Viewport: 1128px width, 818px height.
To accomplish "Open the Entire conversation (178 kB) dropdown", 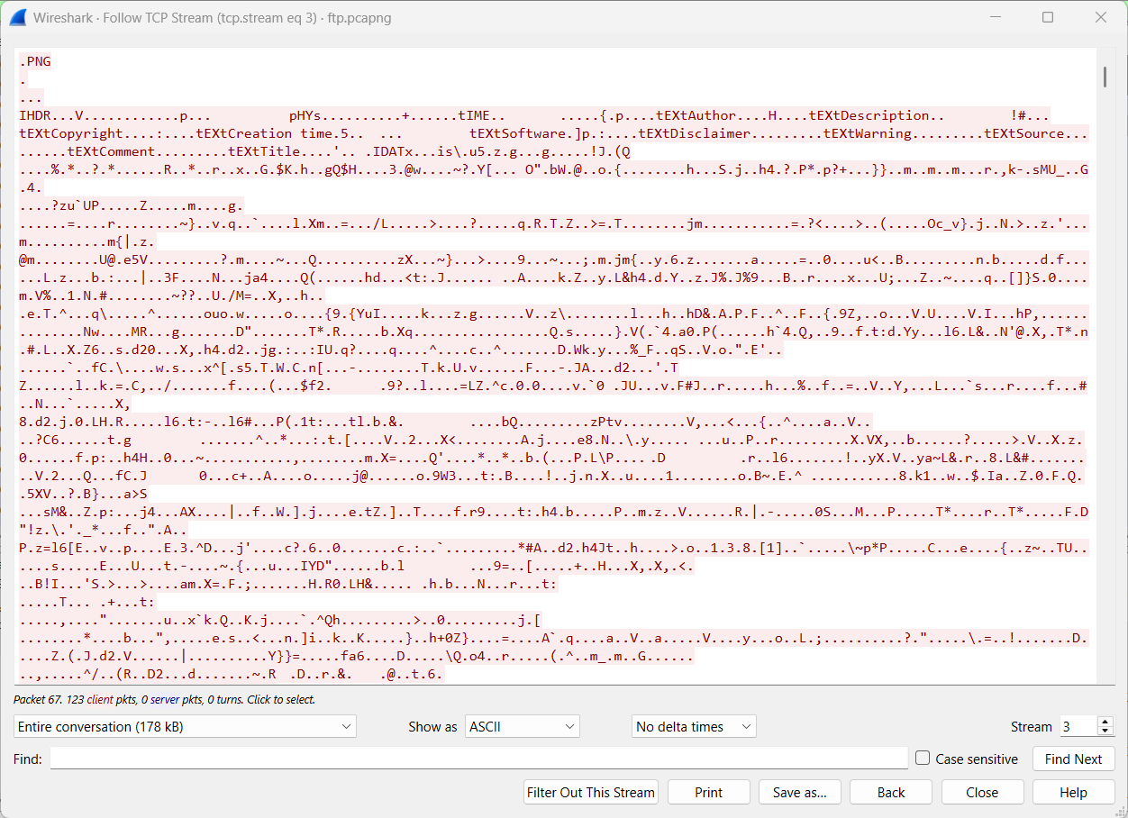I will (x=185, y=726).
